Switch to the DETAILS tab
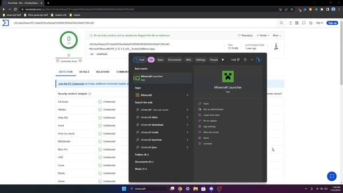Screen dimensions: 343x193 tap(84, 72)
